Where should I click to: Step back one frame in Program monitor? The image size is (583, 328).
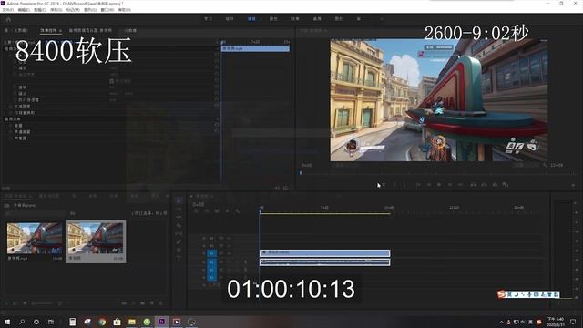[429, 184]
